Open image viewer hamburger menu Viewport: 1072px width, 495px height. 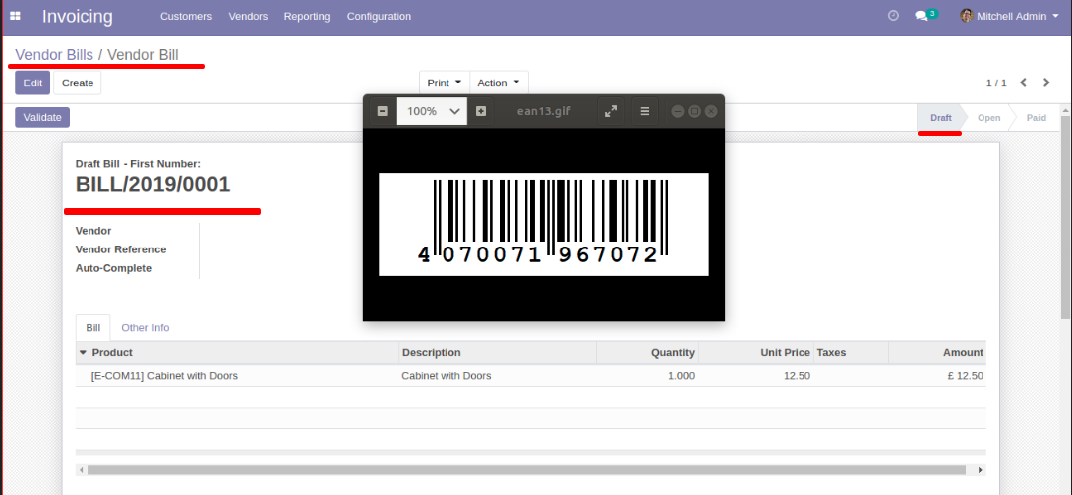click(644, 111)
